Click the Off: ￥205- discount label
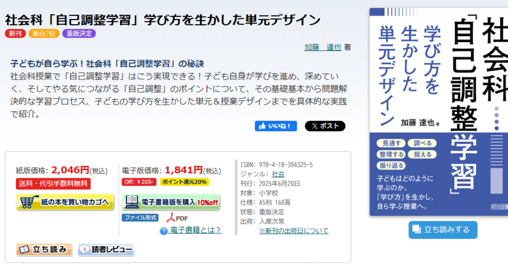 [140, 182]
